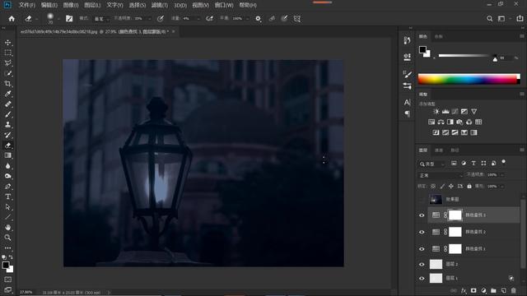527x296 pixels.
Task: Open the History collapsed panel icon
Action: coord(407,40)
